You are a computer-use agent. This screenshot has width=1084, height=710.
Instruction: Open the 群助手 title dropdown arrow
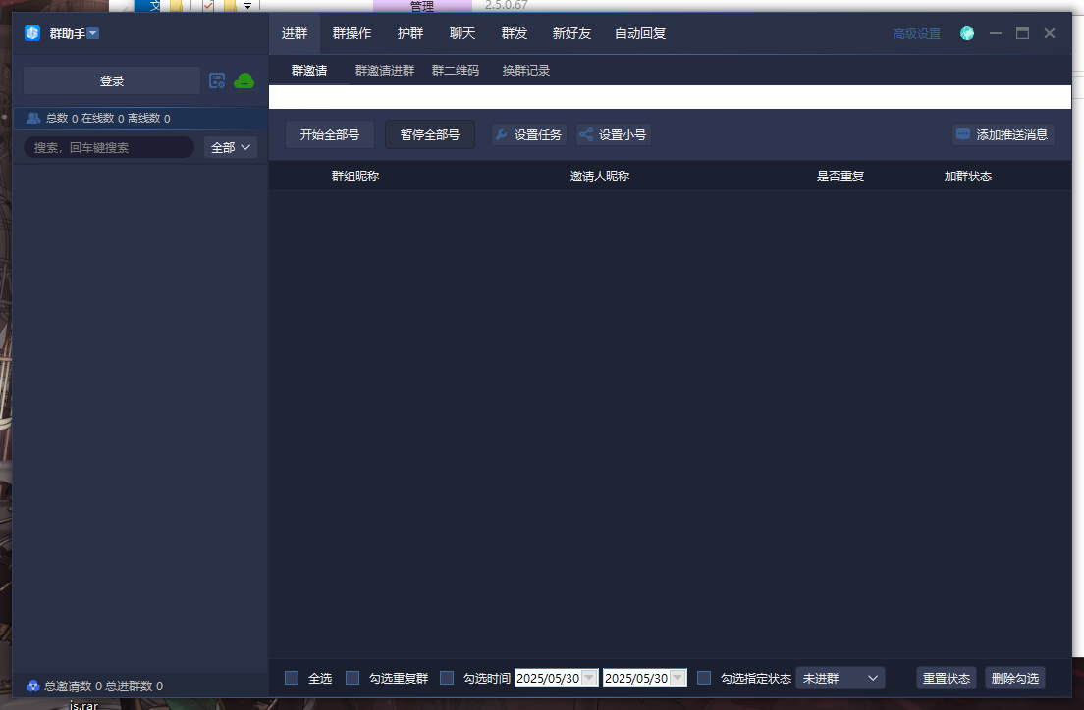tap(93, 33)
